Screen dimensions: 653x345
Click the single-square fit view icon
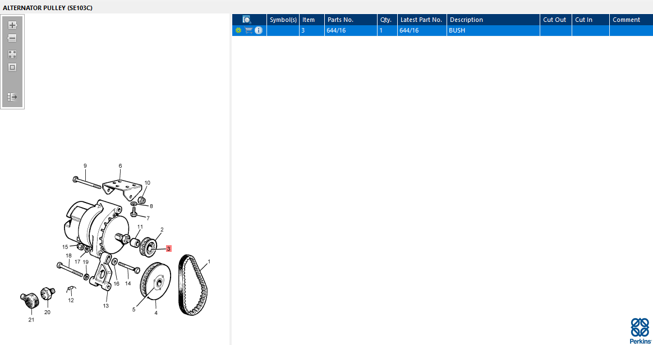coord(12,67)
